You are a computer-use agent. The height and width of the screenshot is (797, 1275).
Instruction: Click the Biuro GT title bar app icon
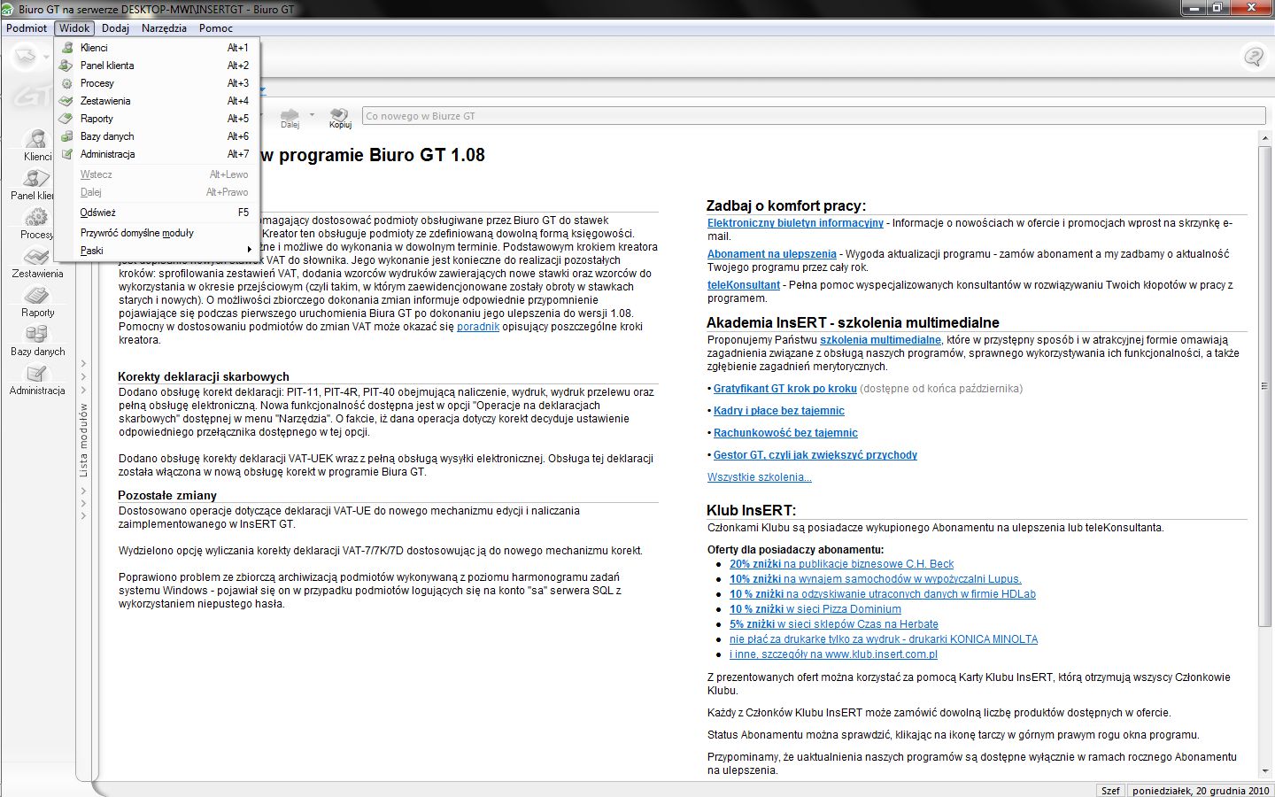click(x=9, y=9)
